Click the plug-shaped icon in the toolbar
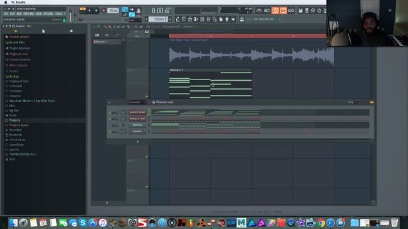The height and width of the screenshot is (229, 408). click(x=227, y=19)
